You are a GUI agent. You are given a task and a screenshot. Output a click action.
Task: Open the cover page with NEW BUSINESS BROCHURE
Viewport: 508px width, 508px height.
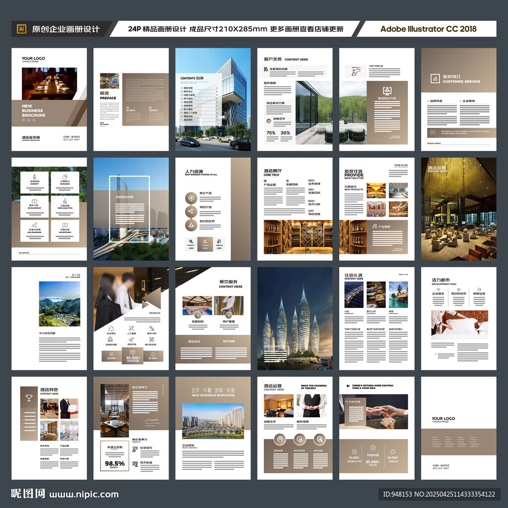(49, 99)
